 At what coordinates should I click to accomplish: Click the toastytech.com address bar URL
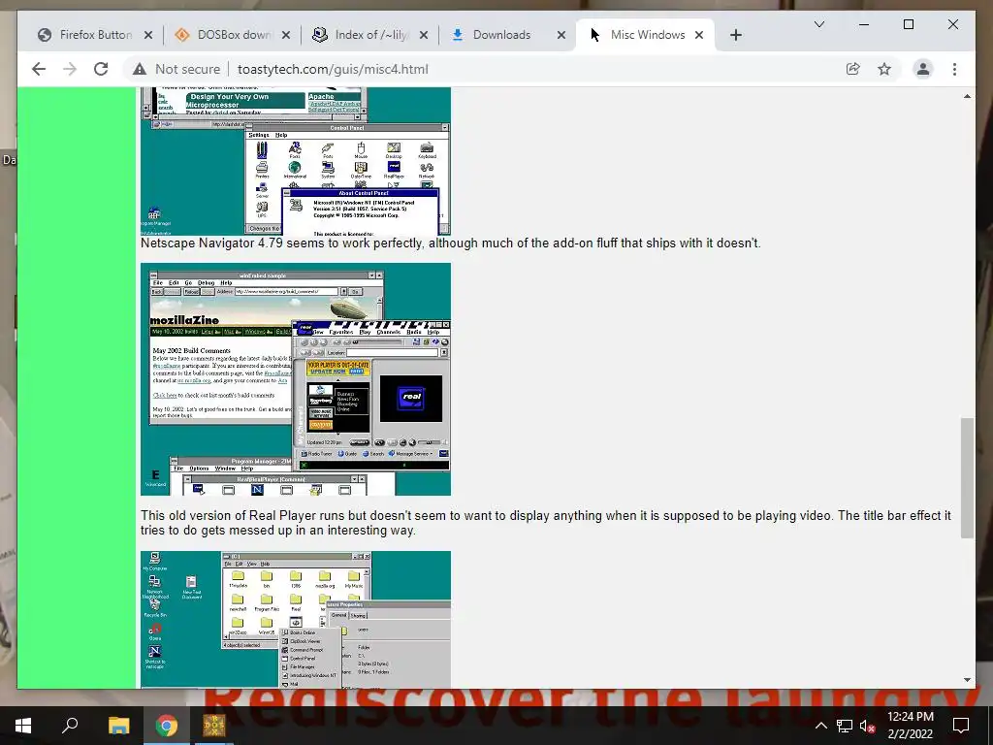pyautogui.click(x=333, y=69)
